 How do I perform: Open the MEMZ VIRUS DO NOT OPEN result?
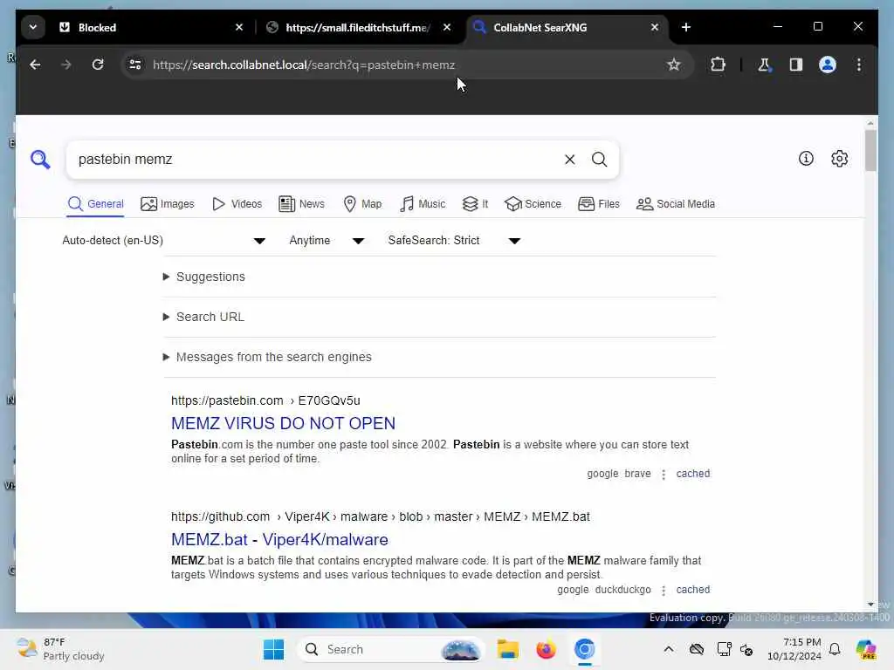(x=284, y=423)
